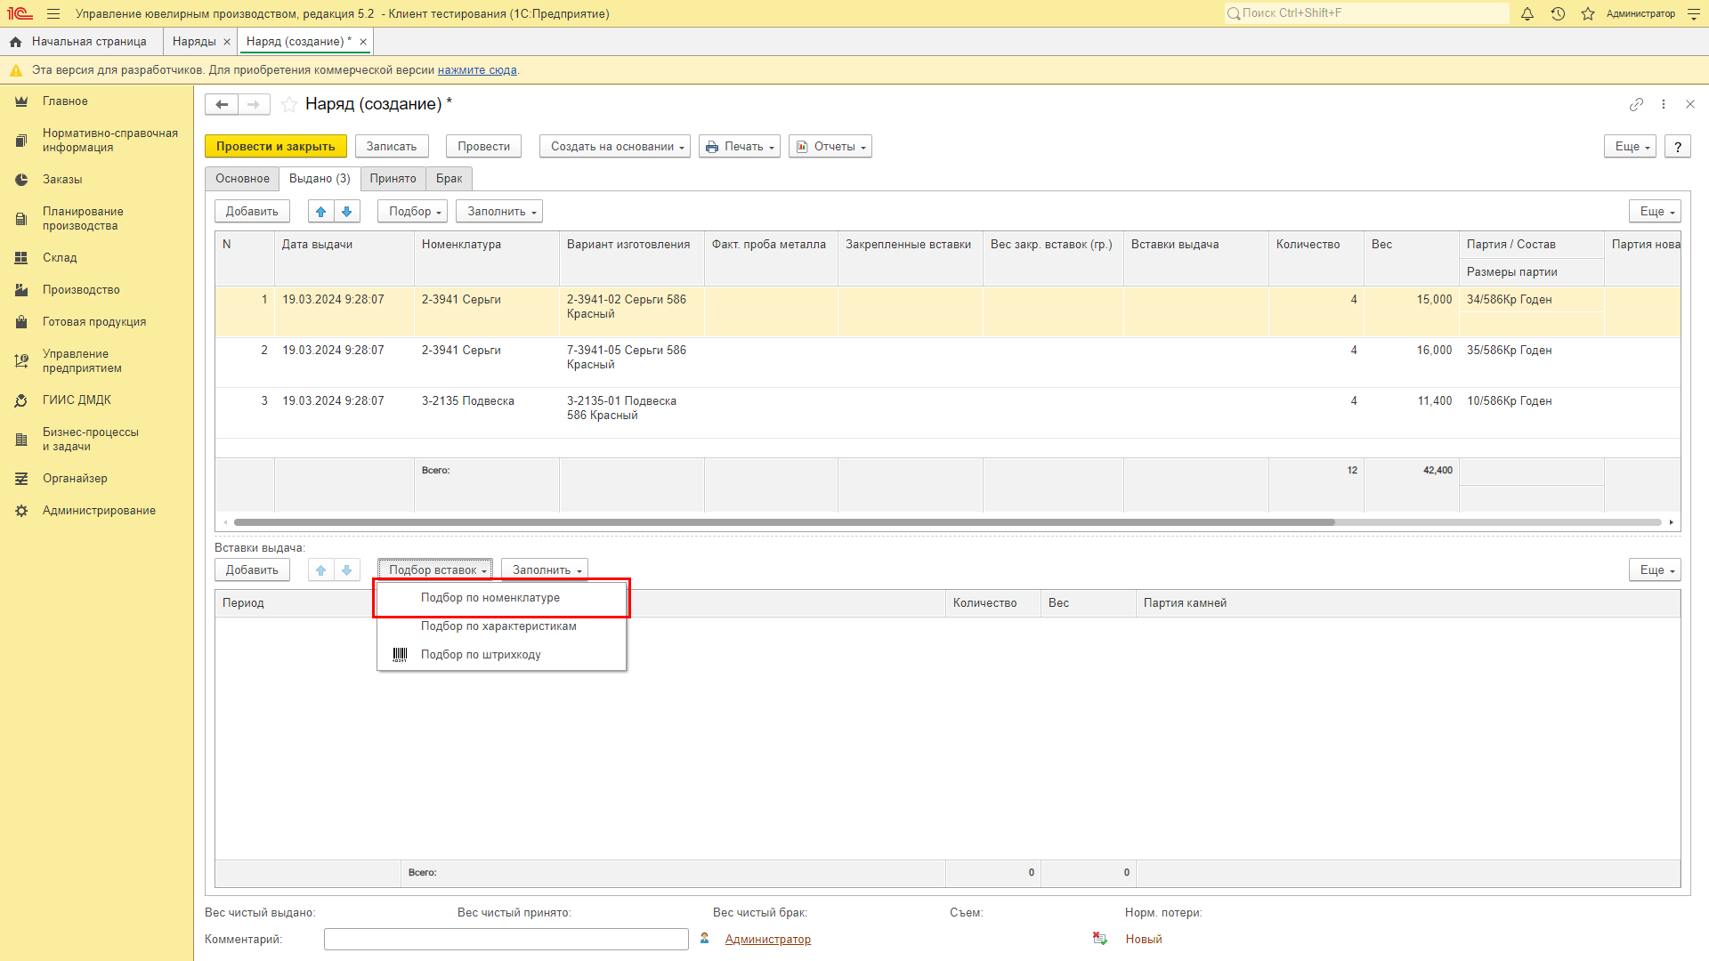Expand Подбор dropdown in Выдано
Image resolution: width=1709 pixels, height=961 pixels.
pyautogui.click(x=413, y=212)
